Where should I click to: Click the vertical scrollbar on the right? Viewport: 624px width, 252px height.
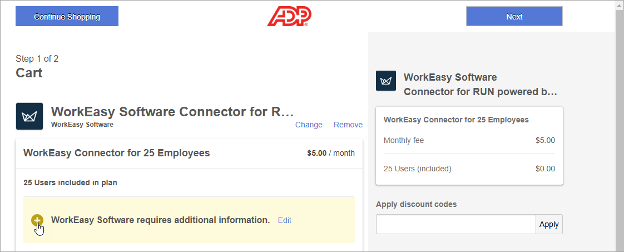pyautogui.click(x=619, y=126)
